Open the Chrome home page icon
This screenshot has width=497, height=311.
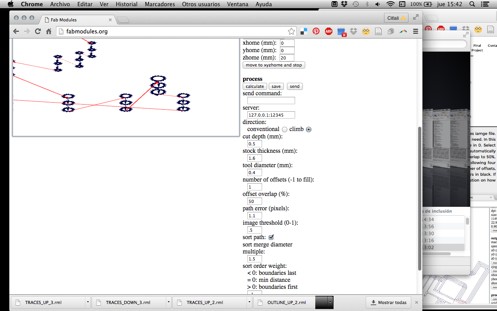(x=49, y=31)
